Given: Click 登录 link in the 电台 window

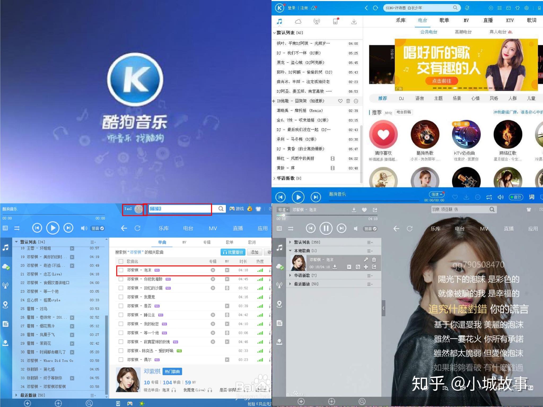Looking at the screenshot, I should 291,8.
